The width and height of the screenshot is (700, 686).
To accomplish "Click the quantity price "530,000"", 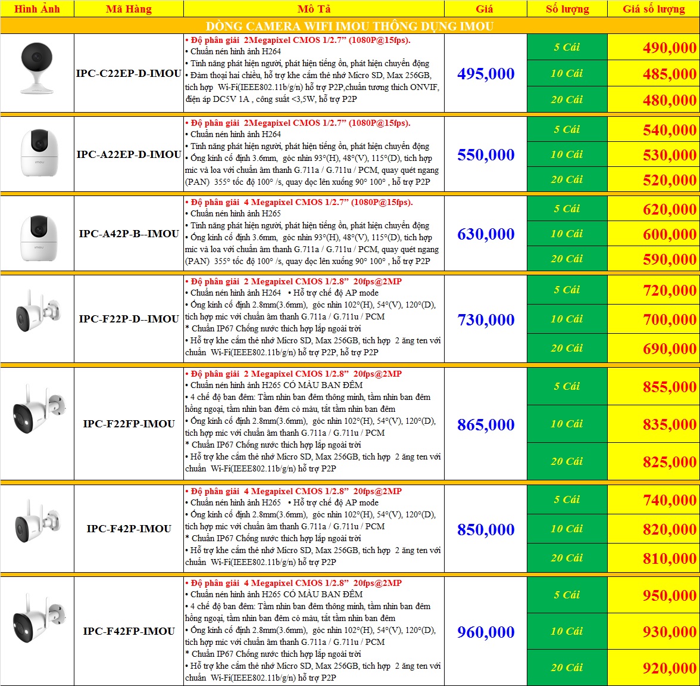I will (670, 155).
